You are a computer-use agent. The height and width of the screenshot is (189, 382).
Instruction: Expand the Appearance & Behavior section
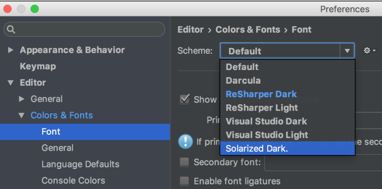pos(10,50)
